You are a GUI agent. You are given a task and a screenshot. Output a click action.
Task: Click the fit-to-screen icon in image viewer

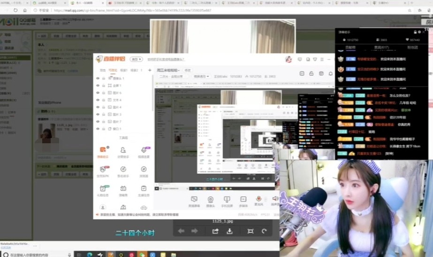click(x=250, y=231)
